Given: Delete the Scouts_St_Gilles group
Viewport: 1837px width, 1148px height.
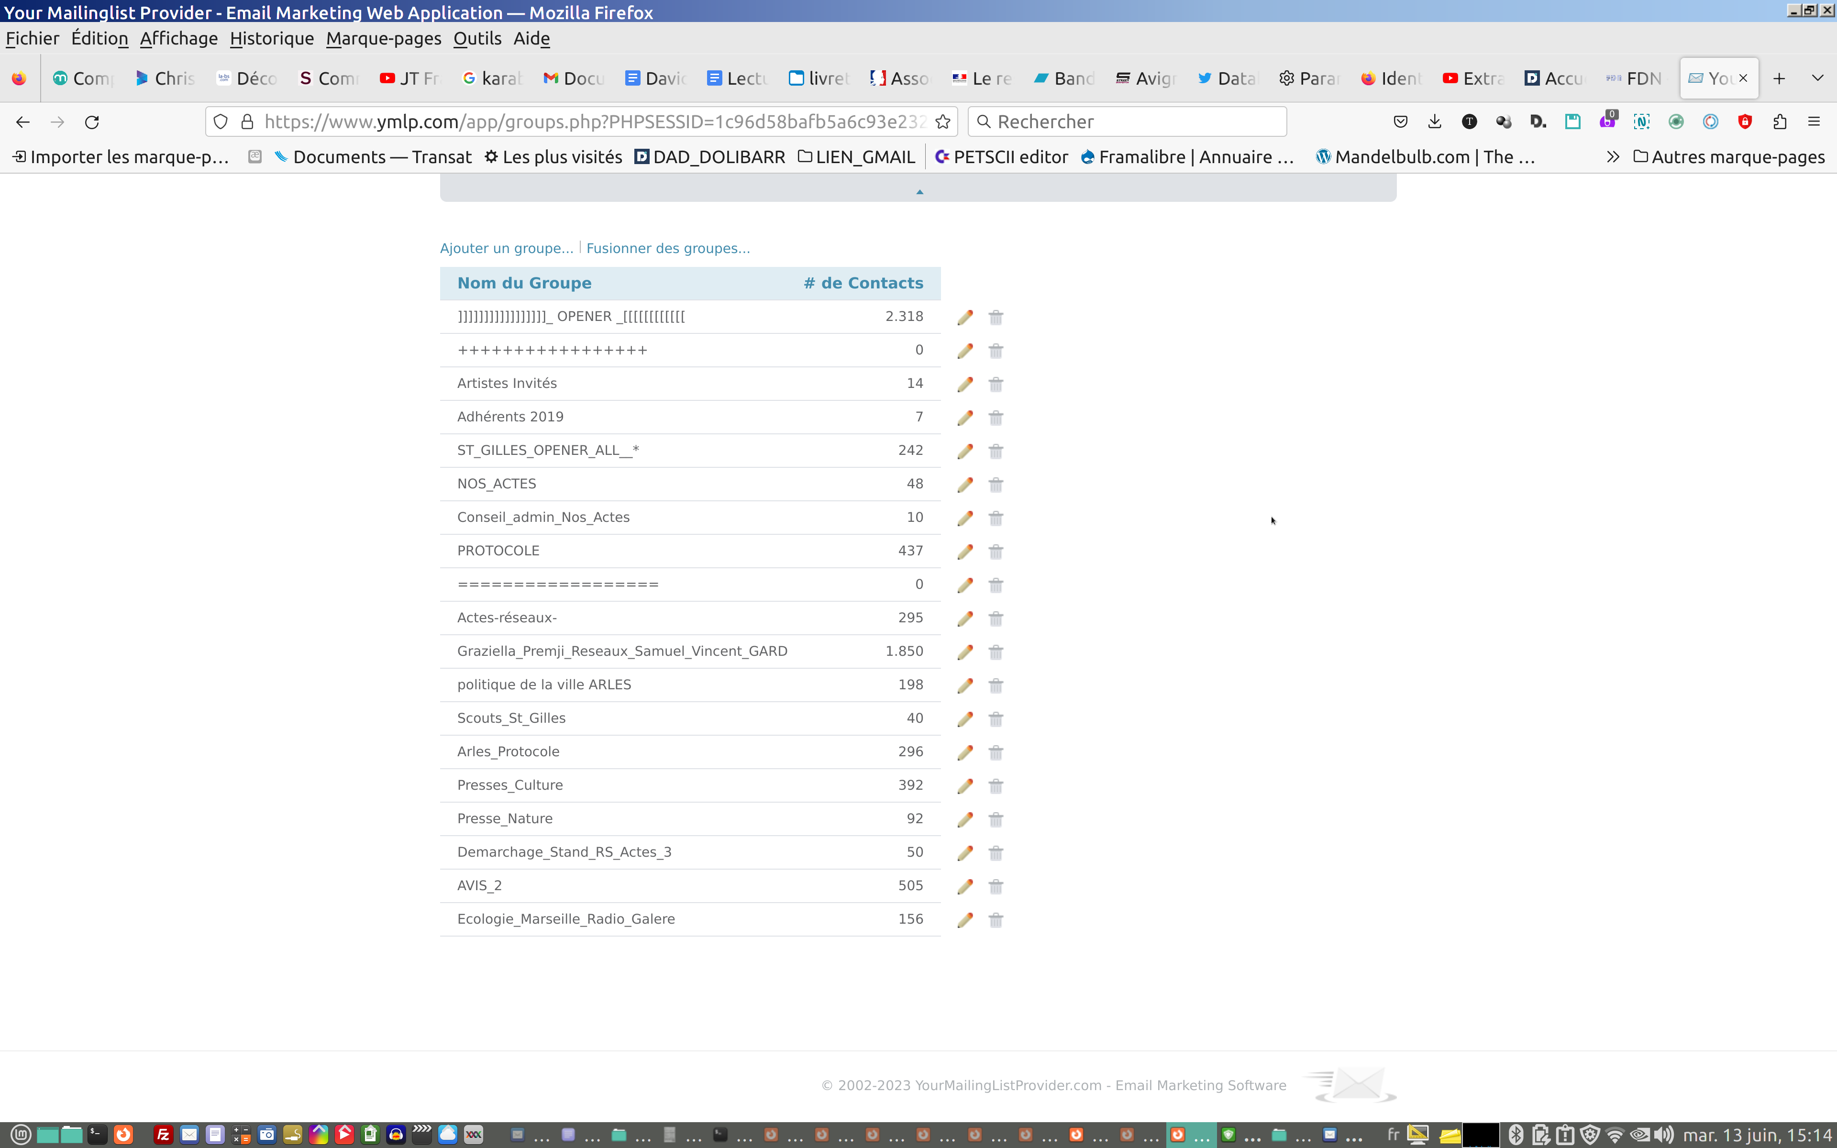Looking at the screenshot, I should click(996, 719).
